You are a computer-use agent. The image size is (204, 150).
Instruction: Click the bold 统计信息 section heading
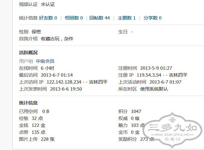28,103
